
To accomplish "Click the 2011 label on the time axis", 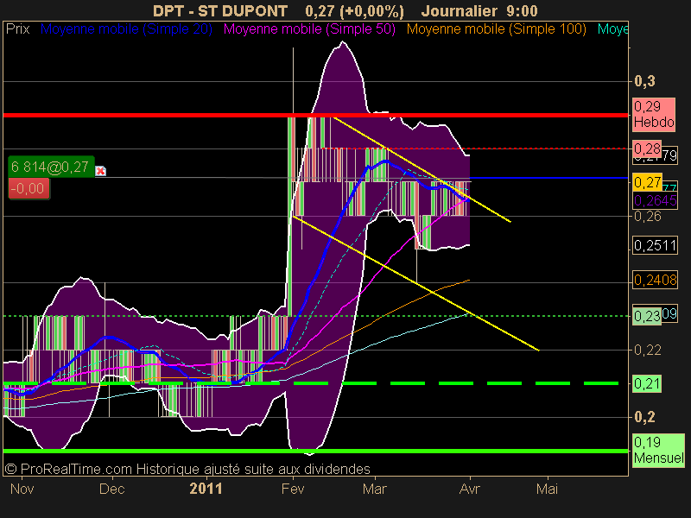I will point(206,489).
